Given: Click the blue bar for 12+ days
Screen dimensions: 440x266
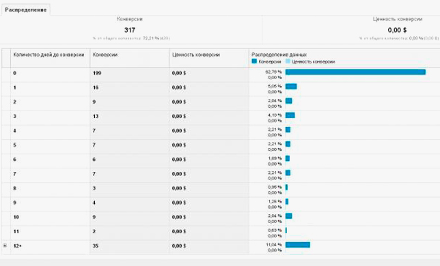Looking at the screenshot, I should point(298,245).
